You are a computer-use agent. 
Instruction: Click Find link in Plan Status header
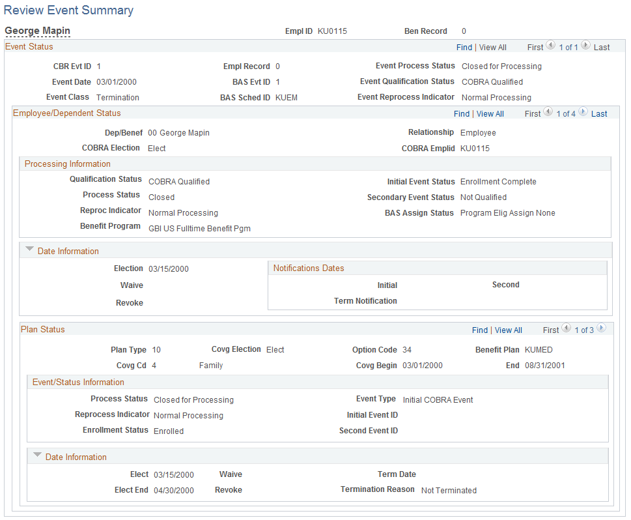(480, 330)
